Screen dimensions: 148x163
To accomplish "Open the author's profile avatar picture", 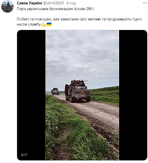I will pos(7,6).
